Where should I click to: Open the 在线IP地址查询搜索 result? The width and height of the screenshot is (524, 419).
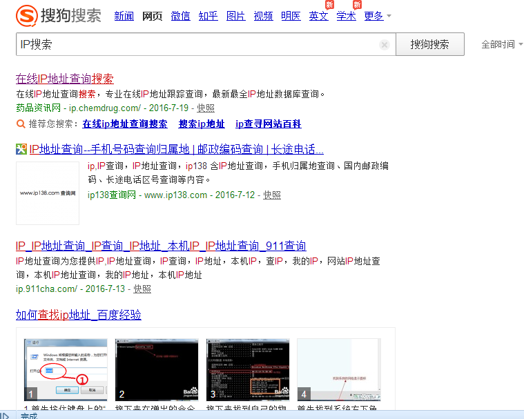65,79
